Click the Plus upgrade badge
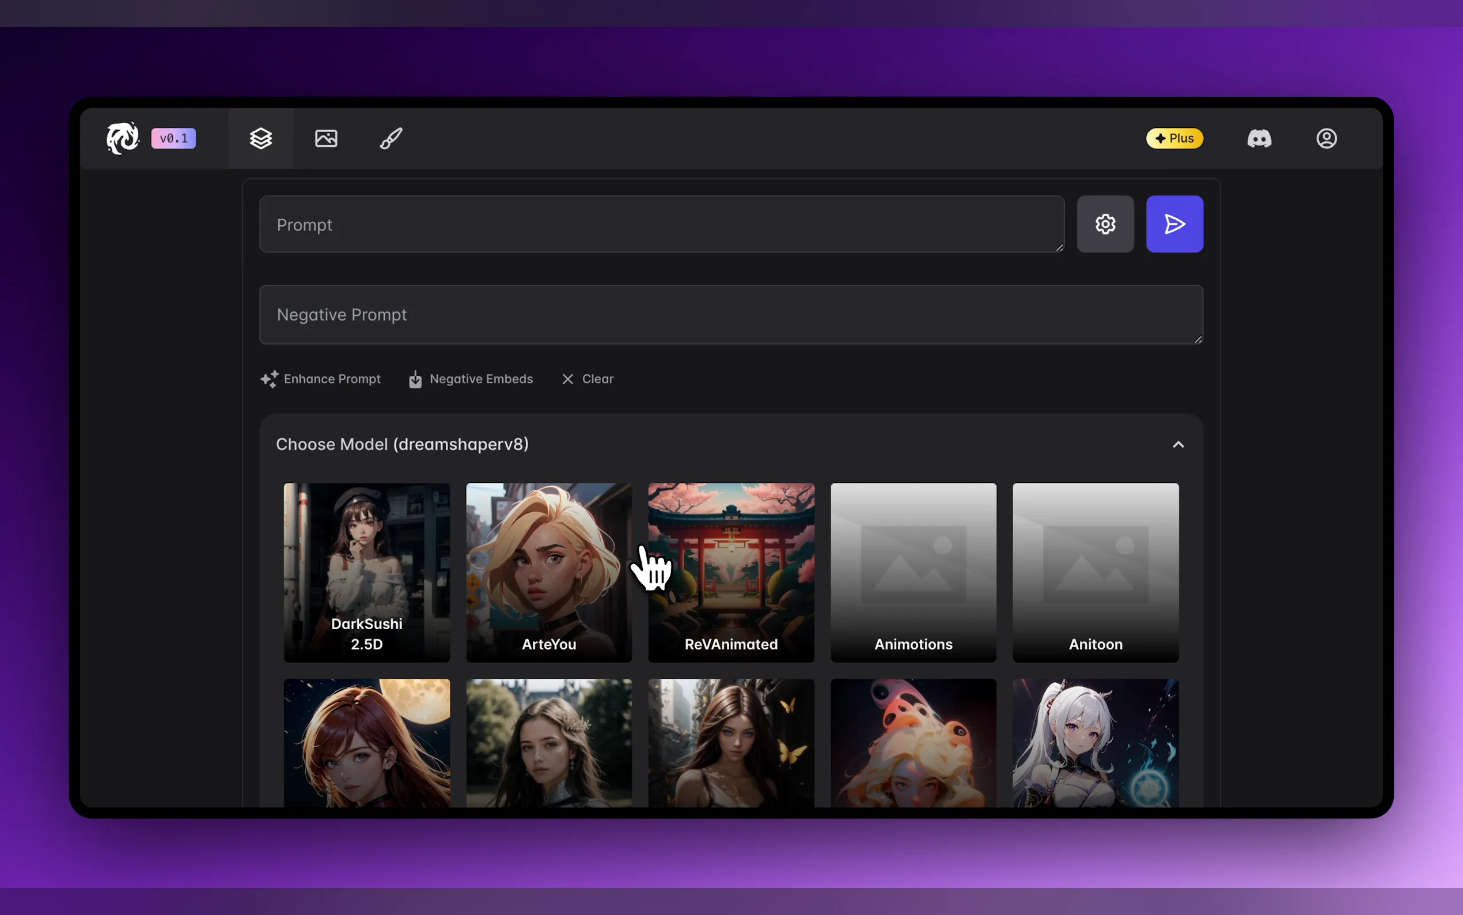1463x915 pixels. (1174, 139)
